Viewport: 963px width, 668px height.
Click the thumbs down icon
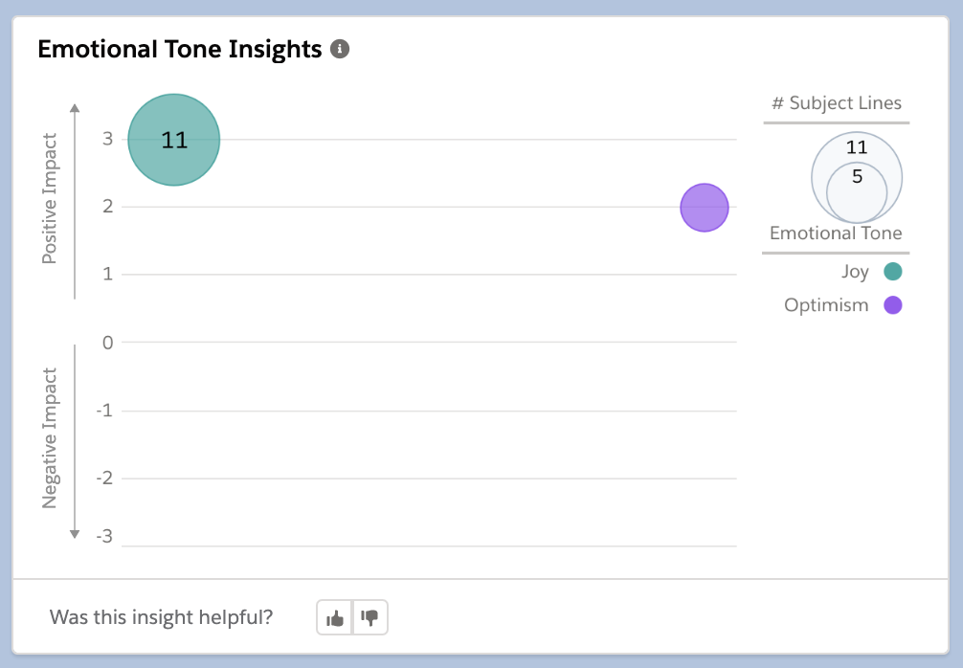[x=370, y=616]
